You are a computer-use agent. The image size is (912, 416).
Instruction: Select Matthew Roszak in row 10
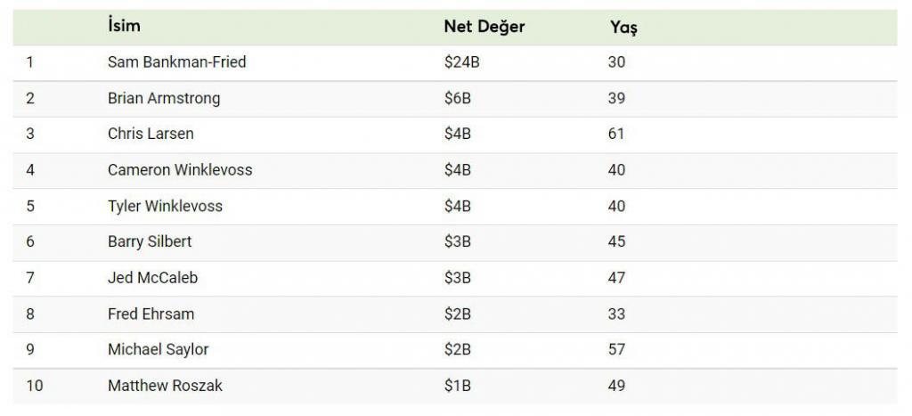pos(165,386)
